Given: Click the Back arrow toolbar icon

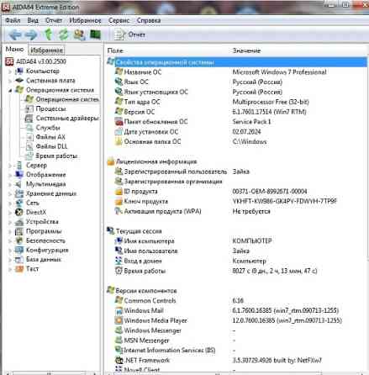Looking at the screenshot, I should coord(15,34).
